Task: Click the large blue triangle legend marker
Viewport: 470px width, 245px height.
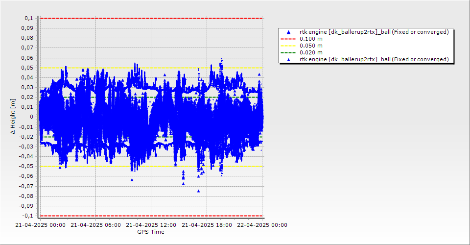Action: [x=289, y=32]
